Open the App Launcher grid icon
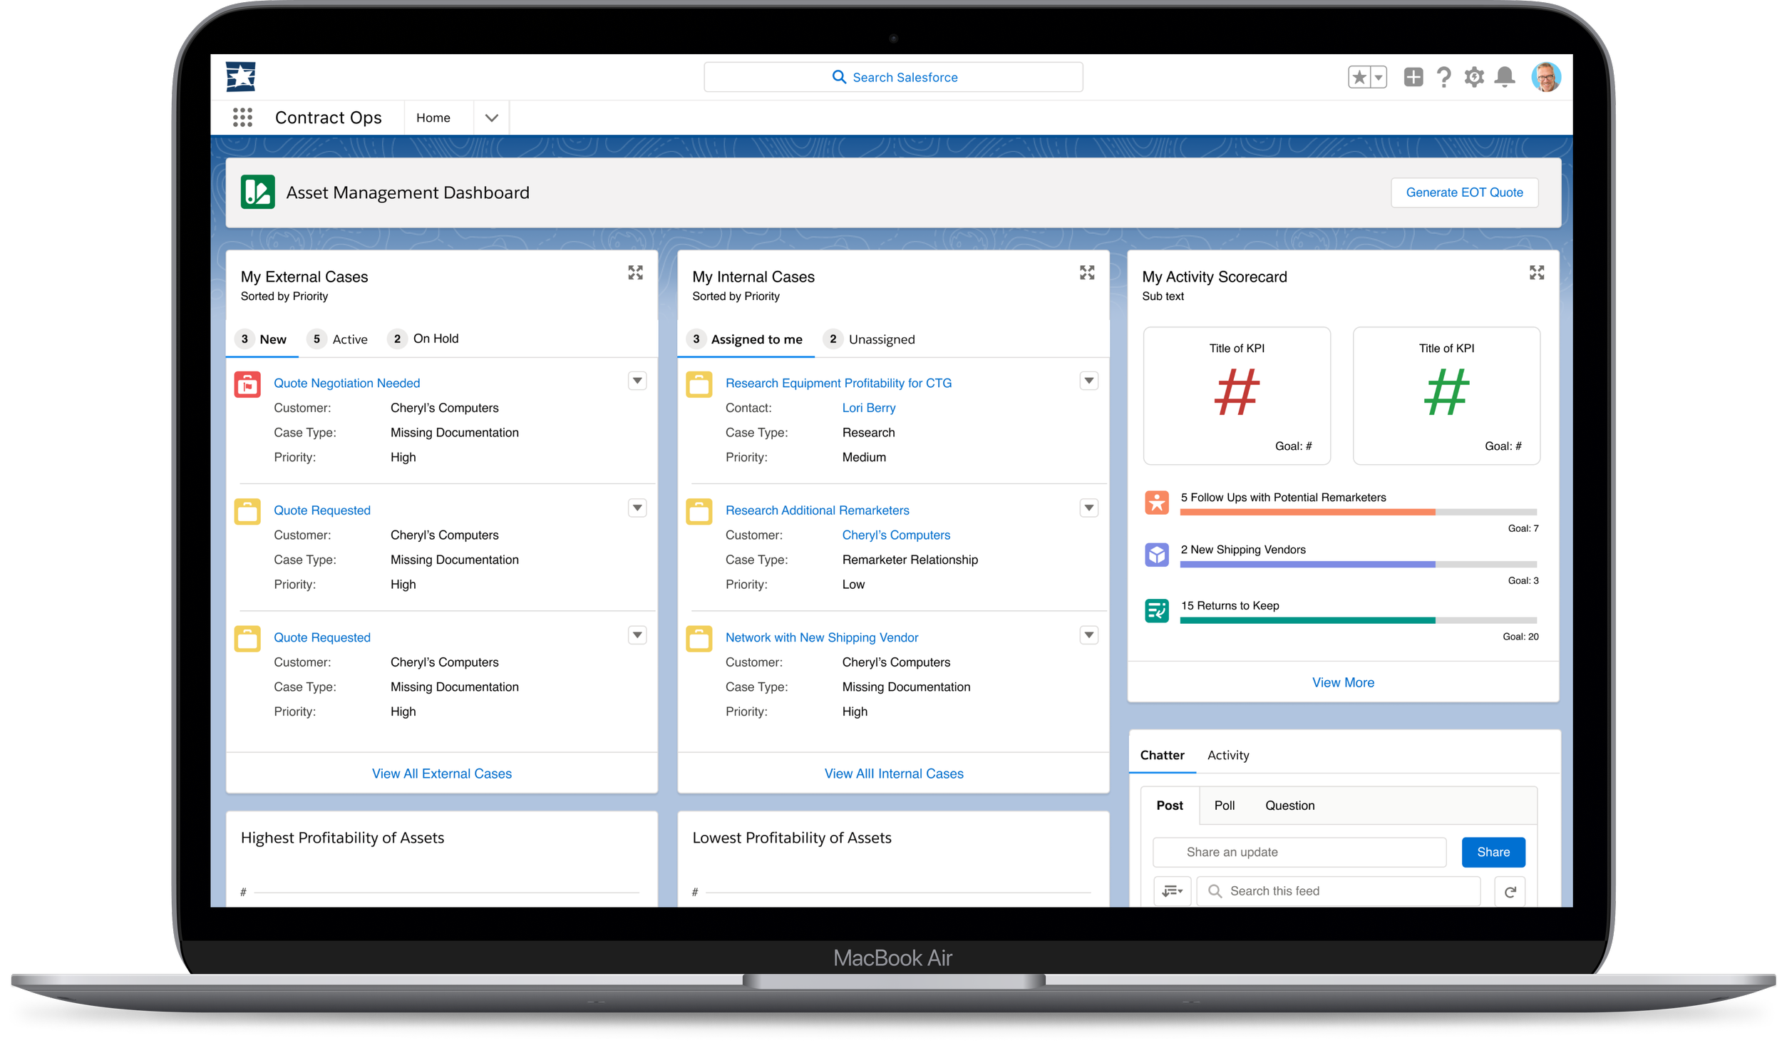 (242, 118)
